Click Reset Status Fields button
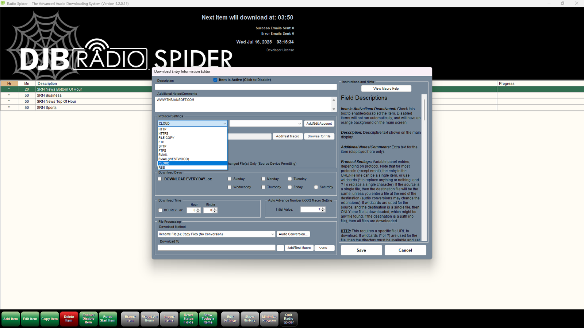 [x=188, y=319]
